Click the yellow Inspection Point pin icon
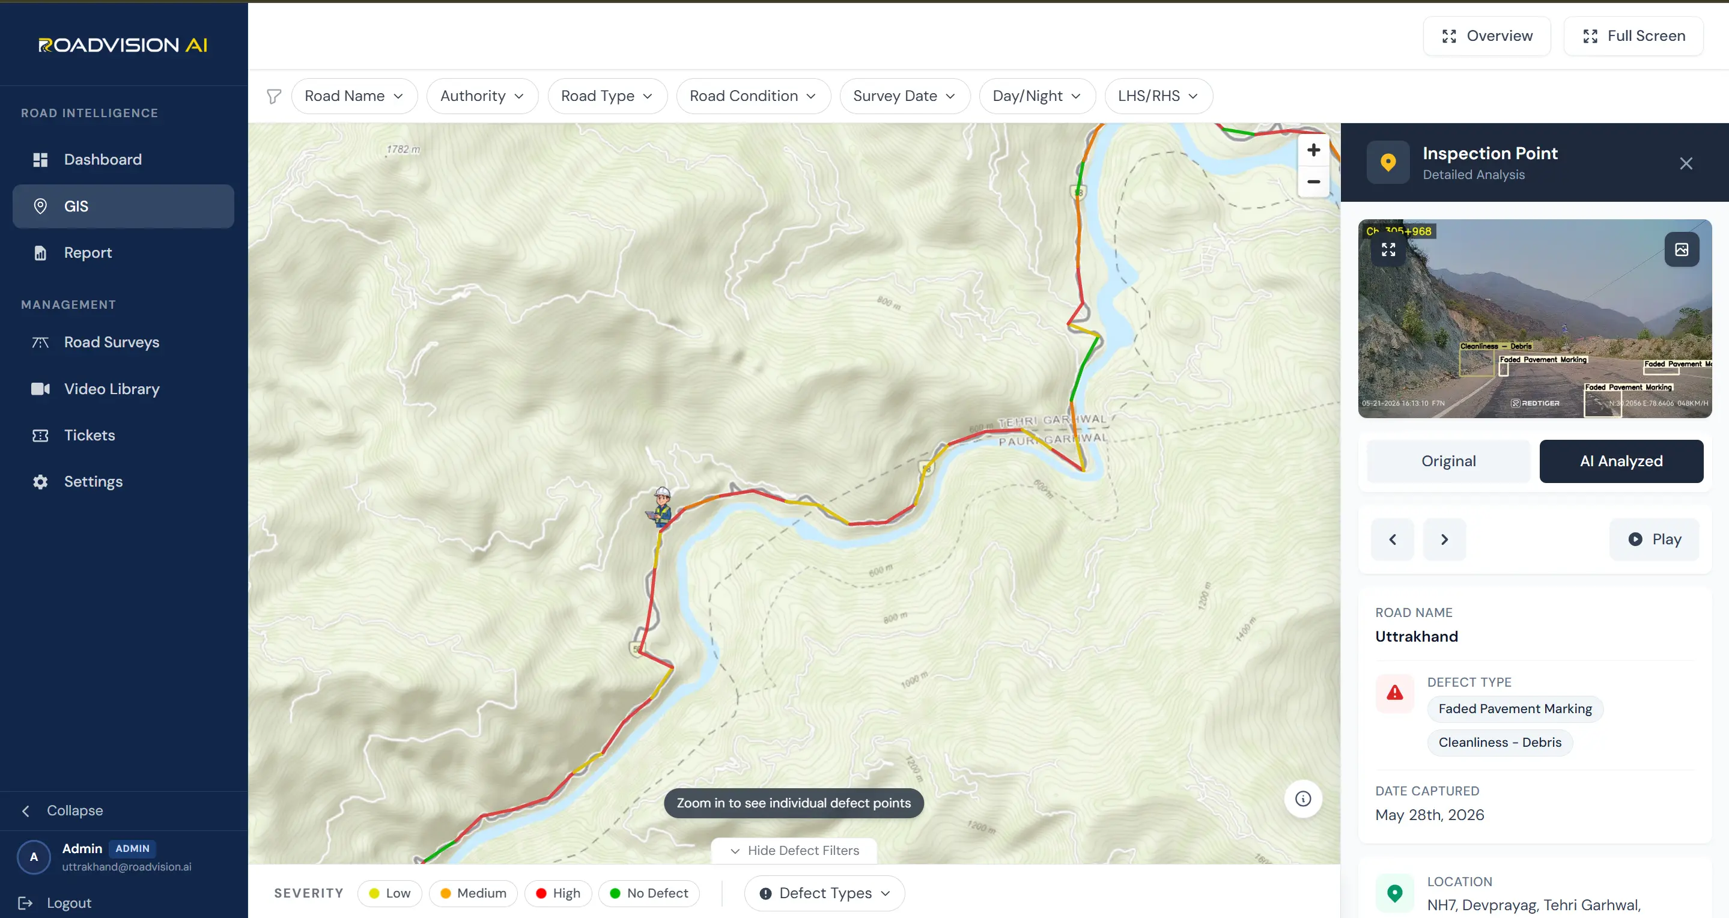Viewport: 1729px width, 918px height. [1388, 162]
